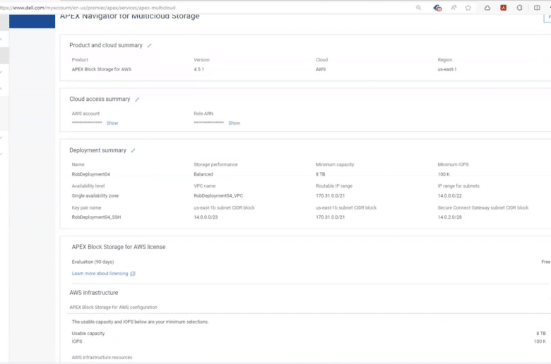Select the AWS infrastructure heading

click(x=93, y=293)
